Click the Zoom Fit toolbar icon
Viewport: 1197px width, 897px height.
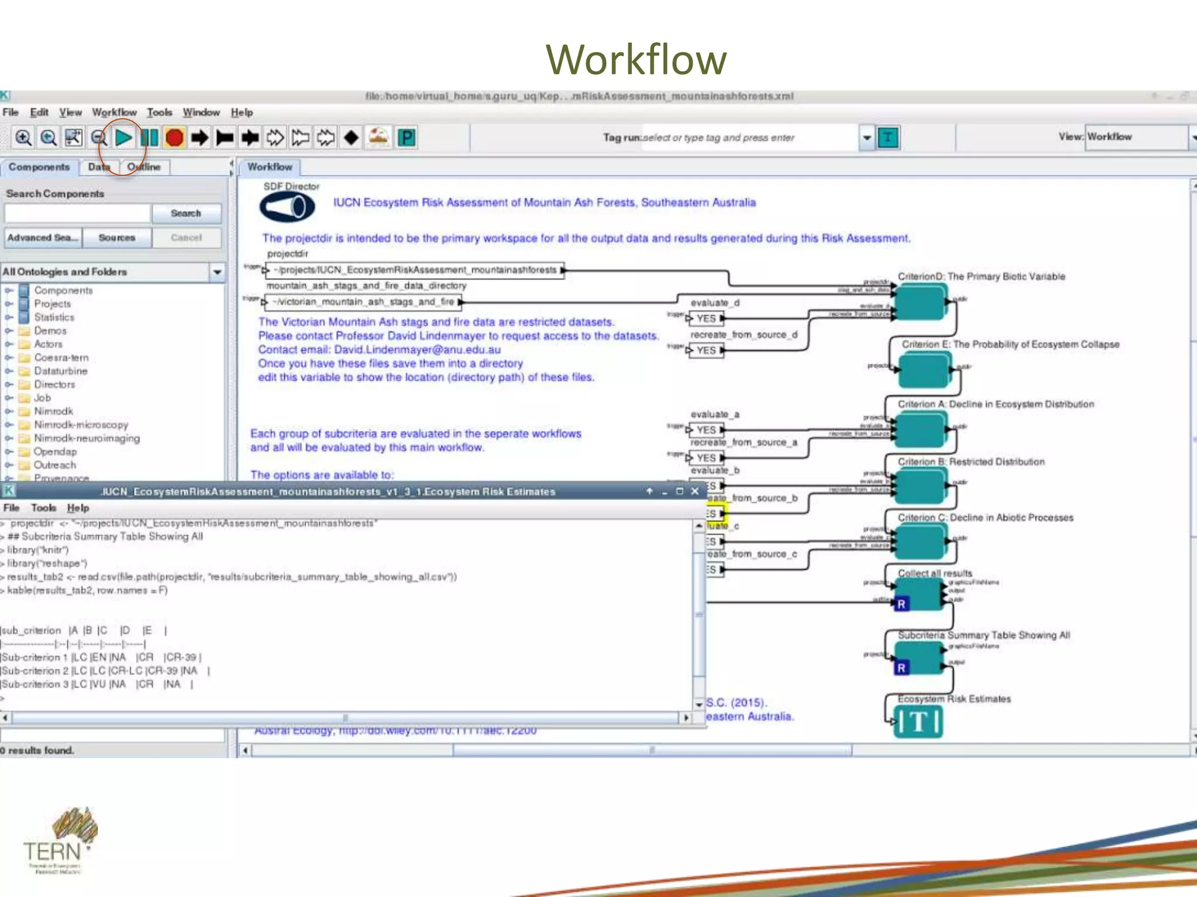point(74,138)
